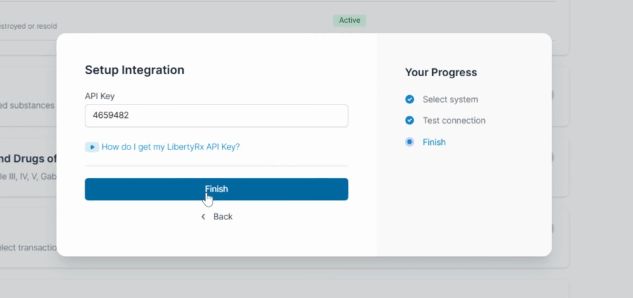Click the blue dot indicator for Finish step
This screenshot has height=298, width=633.
coord(409,142)
